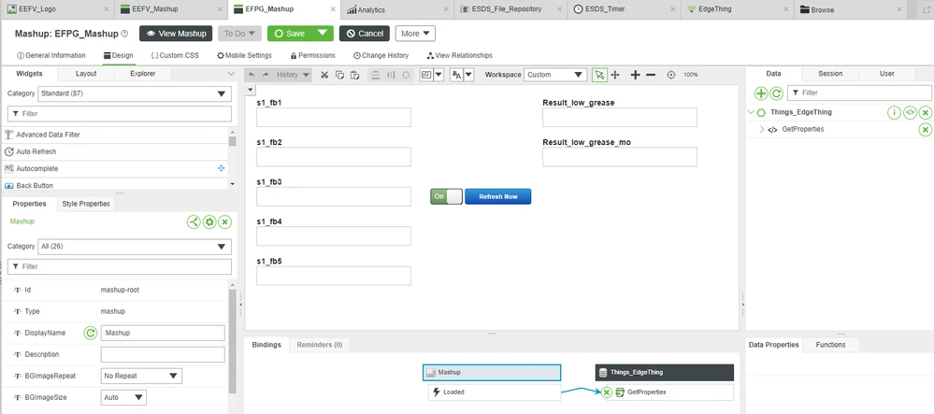Click the localization language icon

pos(456,75)
